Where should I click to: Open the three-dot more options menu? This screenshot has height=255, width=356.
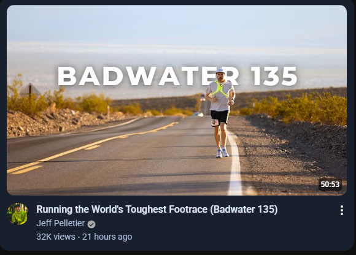pos(342,210)
